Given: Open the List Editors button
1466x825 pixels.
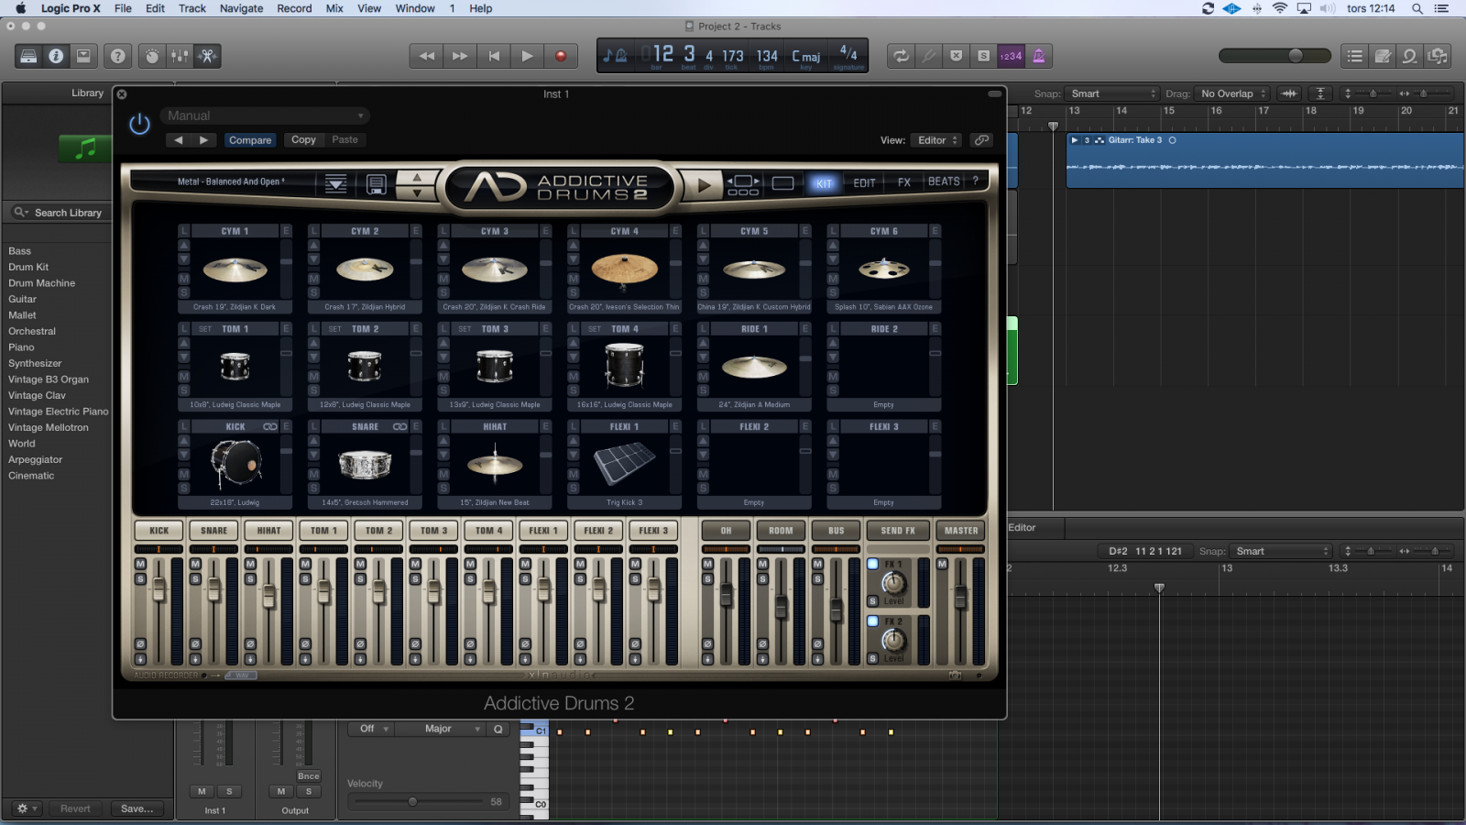Looking at the screenshot, I should (1355, 56).
